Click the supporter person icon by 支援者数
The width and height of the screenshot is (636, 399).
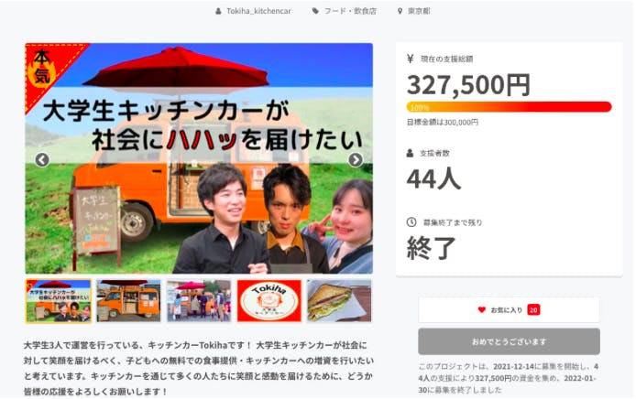point(410,153)
